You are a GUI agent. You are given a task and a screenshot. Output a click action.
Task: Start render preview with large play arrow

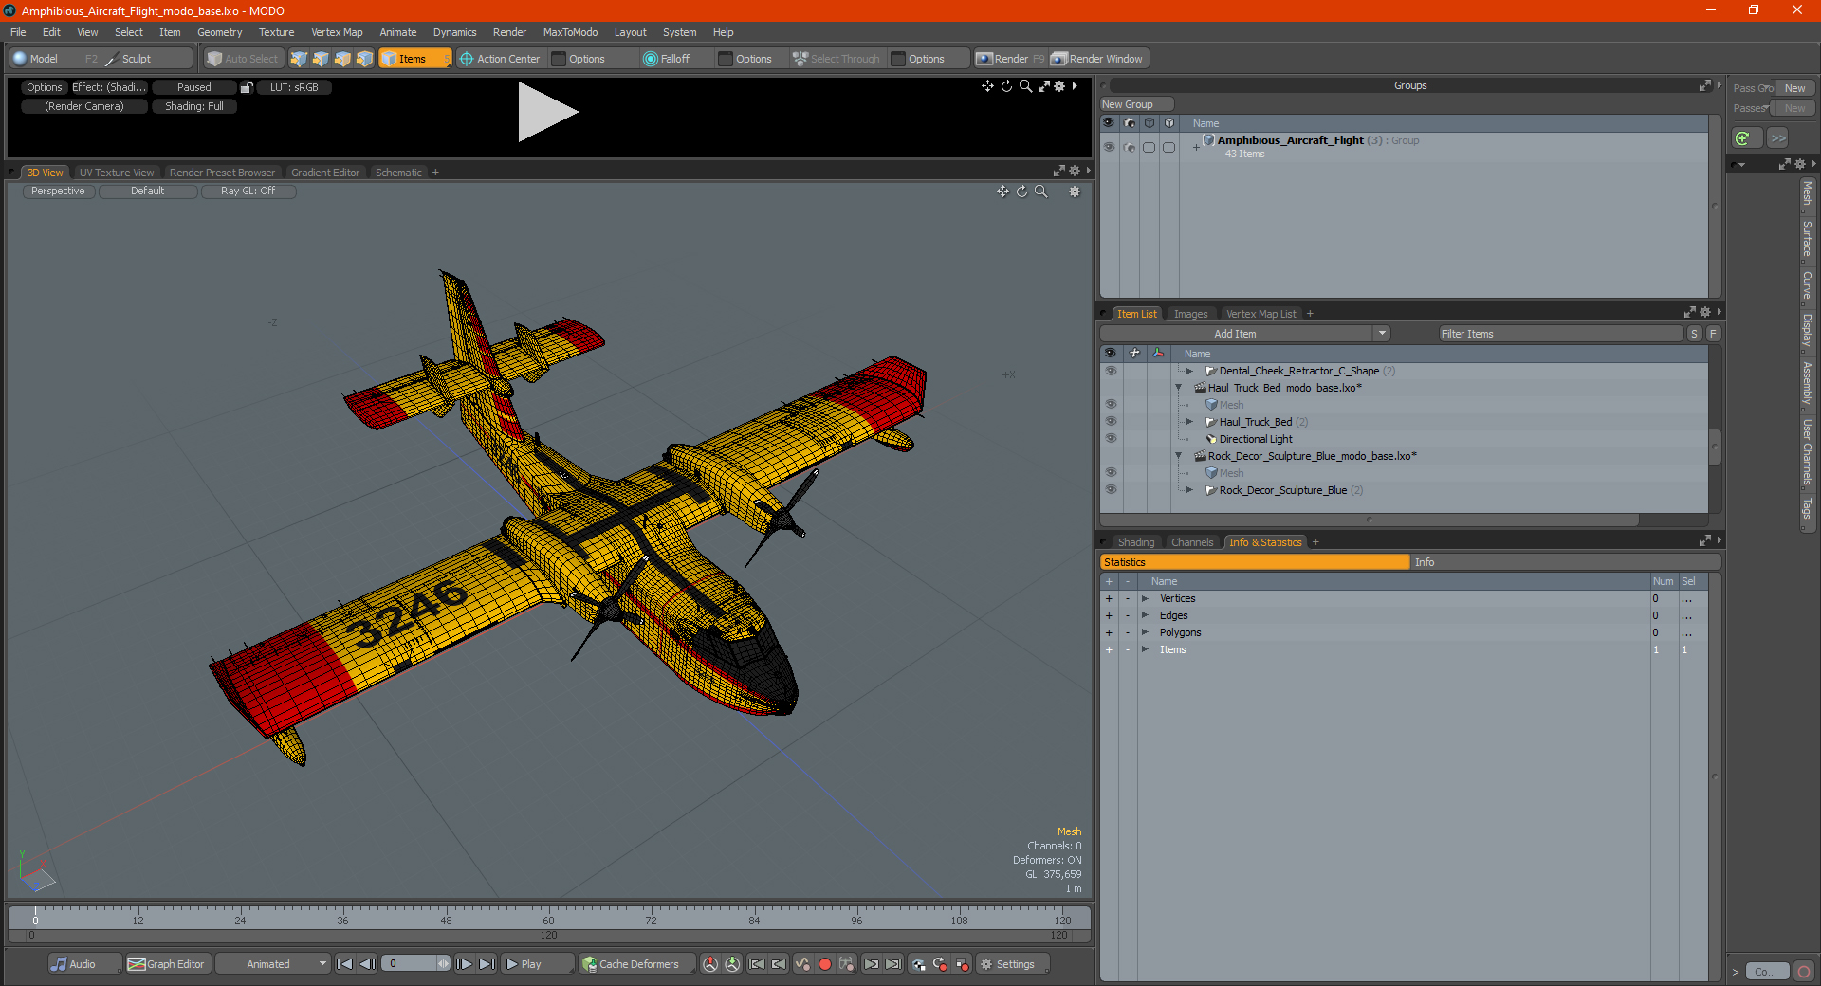[x=547, y=112]
